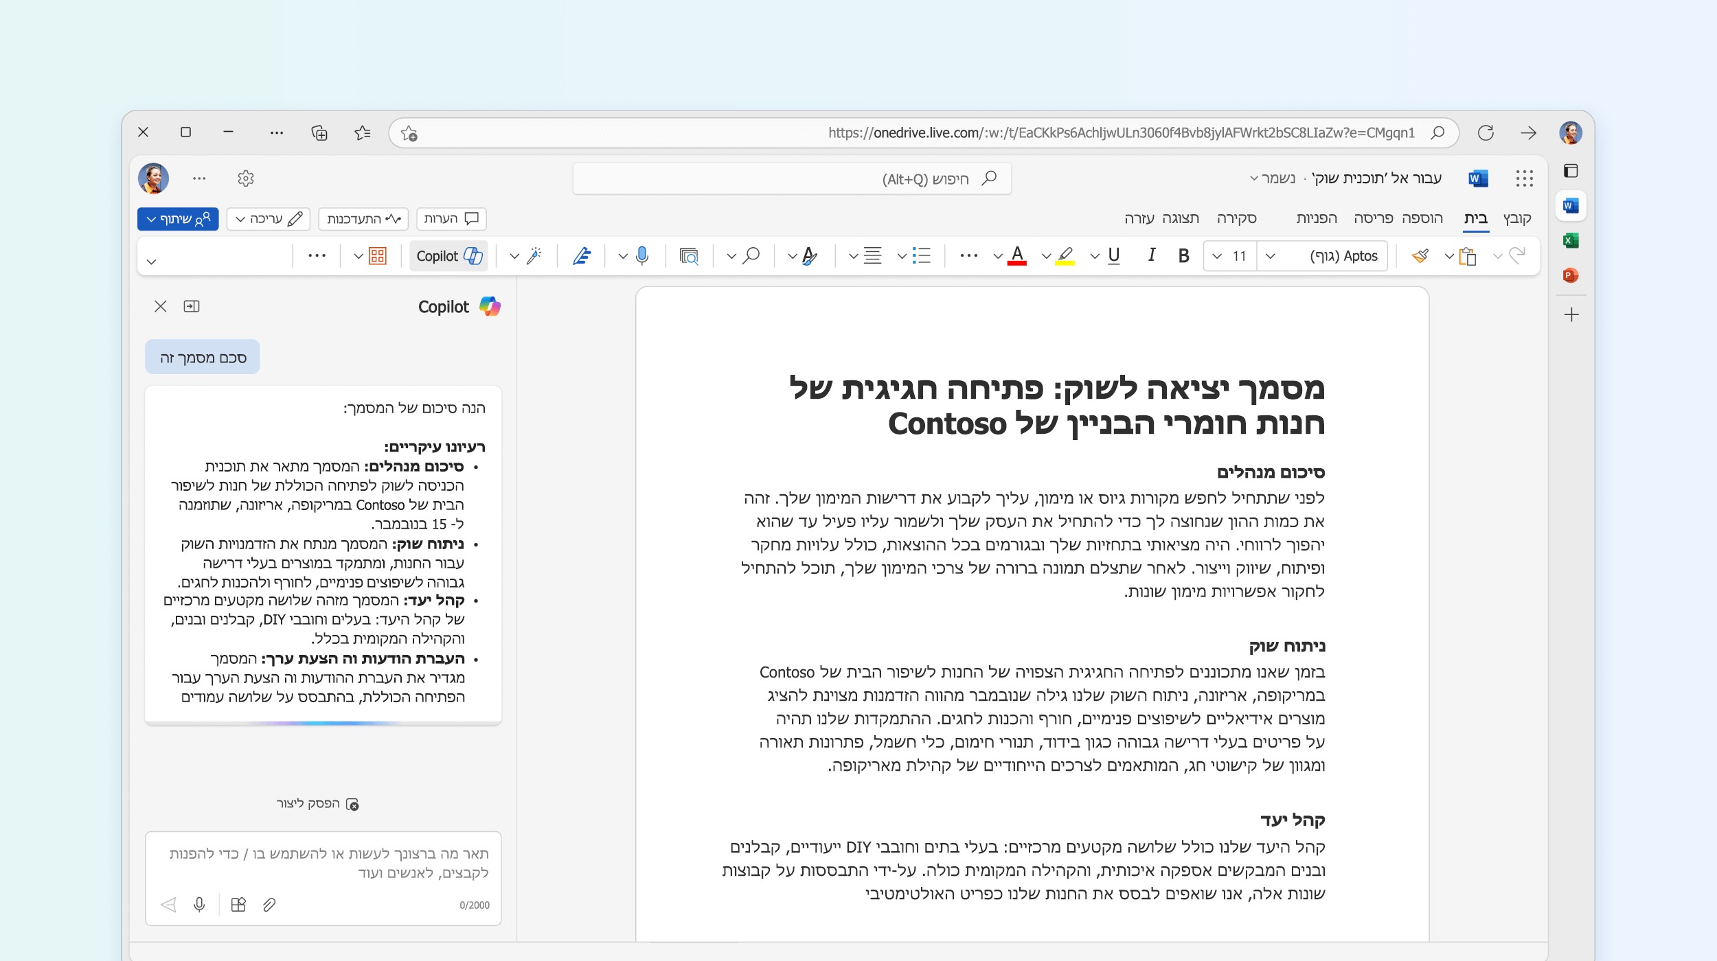
Task: Click the Format Painter icon
Action: pos(1420,256)
